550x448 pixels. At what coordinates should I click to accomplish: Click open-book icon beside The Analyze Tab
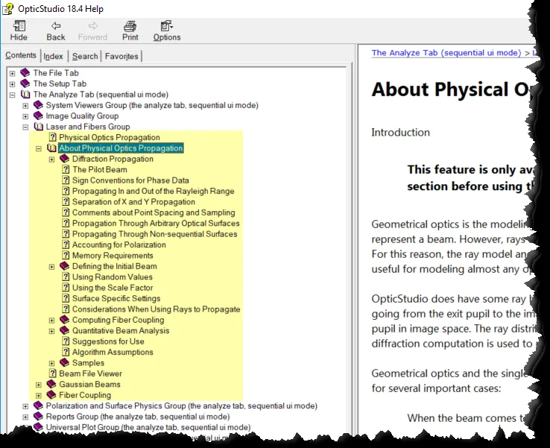[25, 95]
